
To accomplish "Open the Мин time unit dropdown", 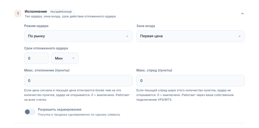I will pyautogui.click(x=65, y=58).
